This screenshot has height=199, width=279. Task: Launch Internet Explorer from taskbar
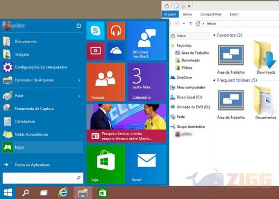coord(63,193)
